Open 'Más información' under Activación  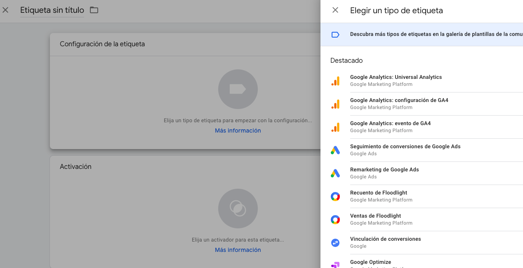click(x=238, y=250)
